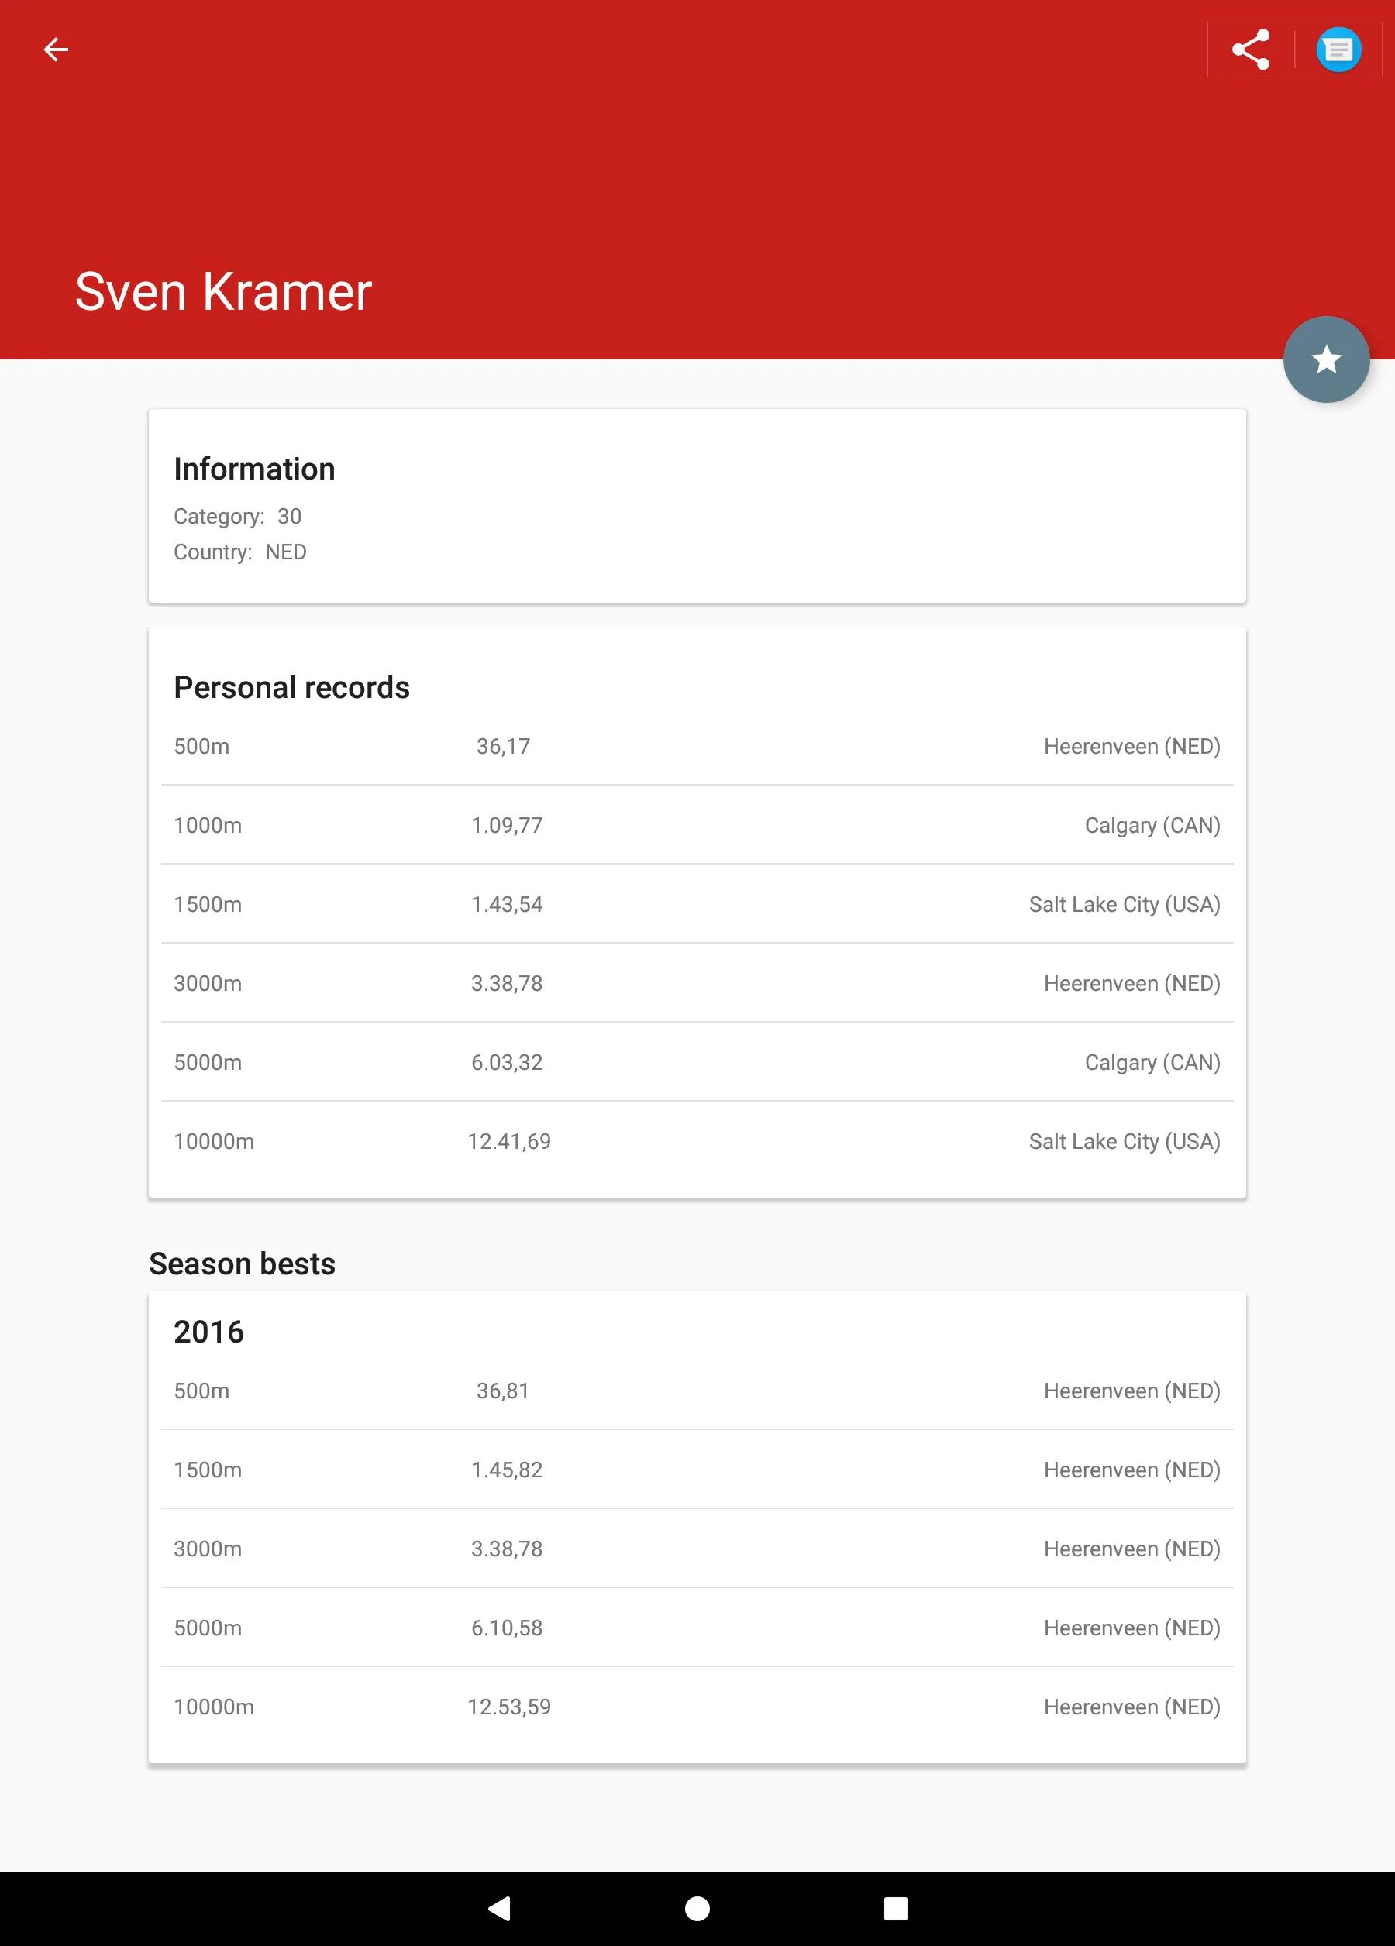The width and height of the screenshot is (1395, 1946).
Task: Tap the 6.03,32 time for 5000m
Action: click(507, 1062)
